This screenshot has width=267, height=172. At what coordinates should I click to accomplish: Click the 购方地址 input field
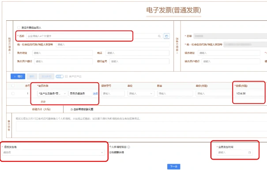(62, 53)
